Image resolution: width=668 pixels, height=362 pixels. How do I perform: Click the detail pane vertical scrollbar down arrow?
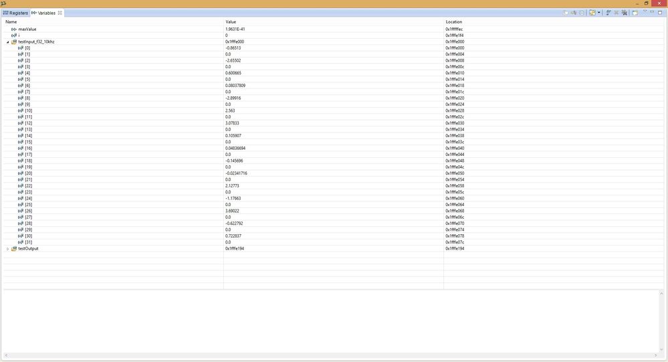point(661,350)
